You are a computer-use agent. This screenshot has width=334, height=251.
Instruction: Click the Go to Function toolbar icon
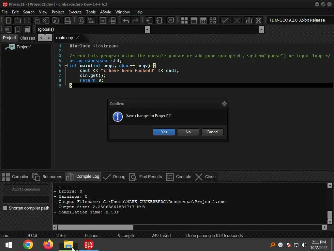click(x=103, y=21)
